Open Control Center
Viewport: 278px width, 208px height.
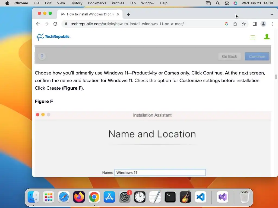227,3
